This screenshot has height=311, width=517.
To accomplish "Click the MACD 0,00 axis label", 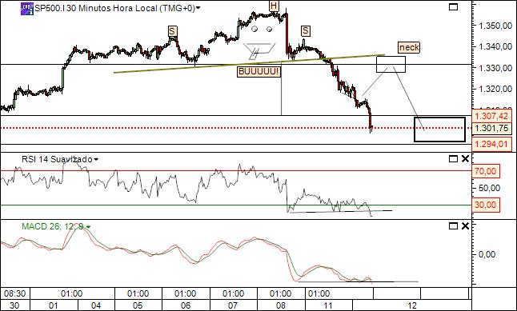I will pyautogui.click(x=487, y=254).
